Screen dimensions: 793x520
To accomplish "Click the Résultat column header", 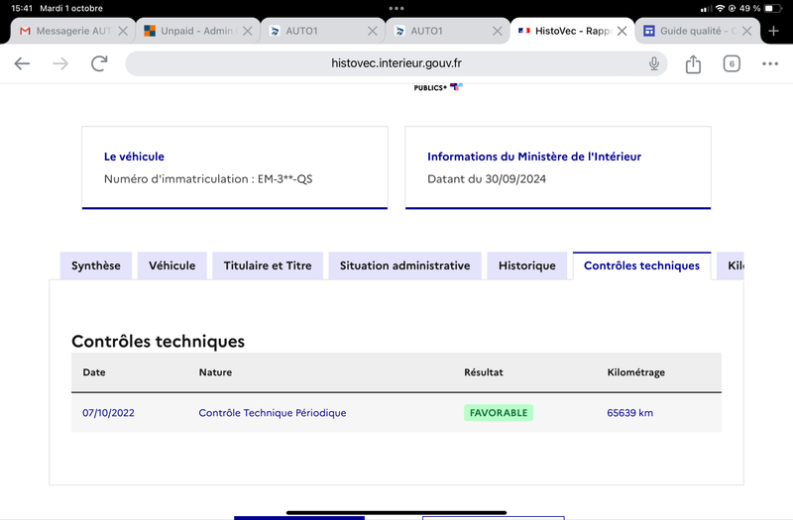I will click(x=484, y=372).
